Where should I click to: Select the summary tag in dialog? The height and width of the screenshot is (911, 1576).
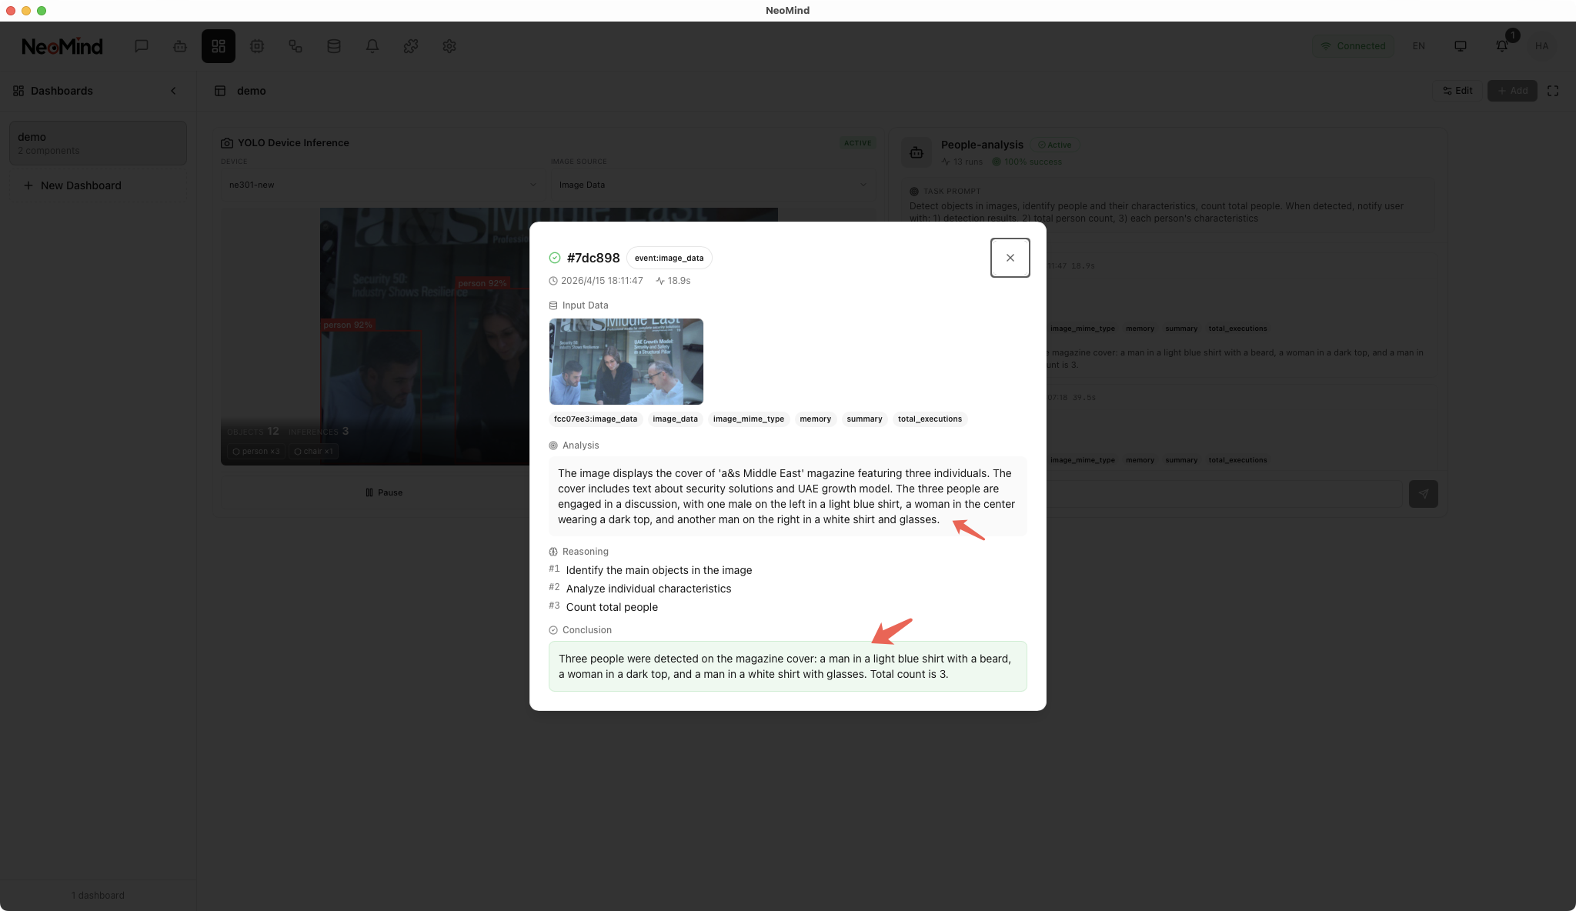point(864,419)
